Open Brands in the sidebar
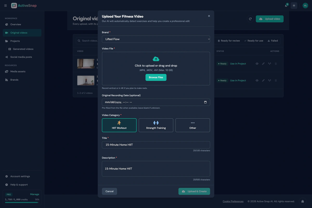This screenshot has height=208, width=312. [x=22, y=80]
